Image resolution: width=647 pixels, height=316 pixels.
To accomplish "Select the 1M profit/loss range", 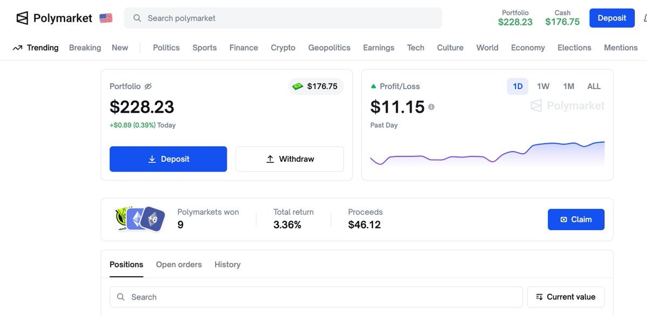I will click(568, 86).
